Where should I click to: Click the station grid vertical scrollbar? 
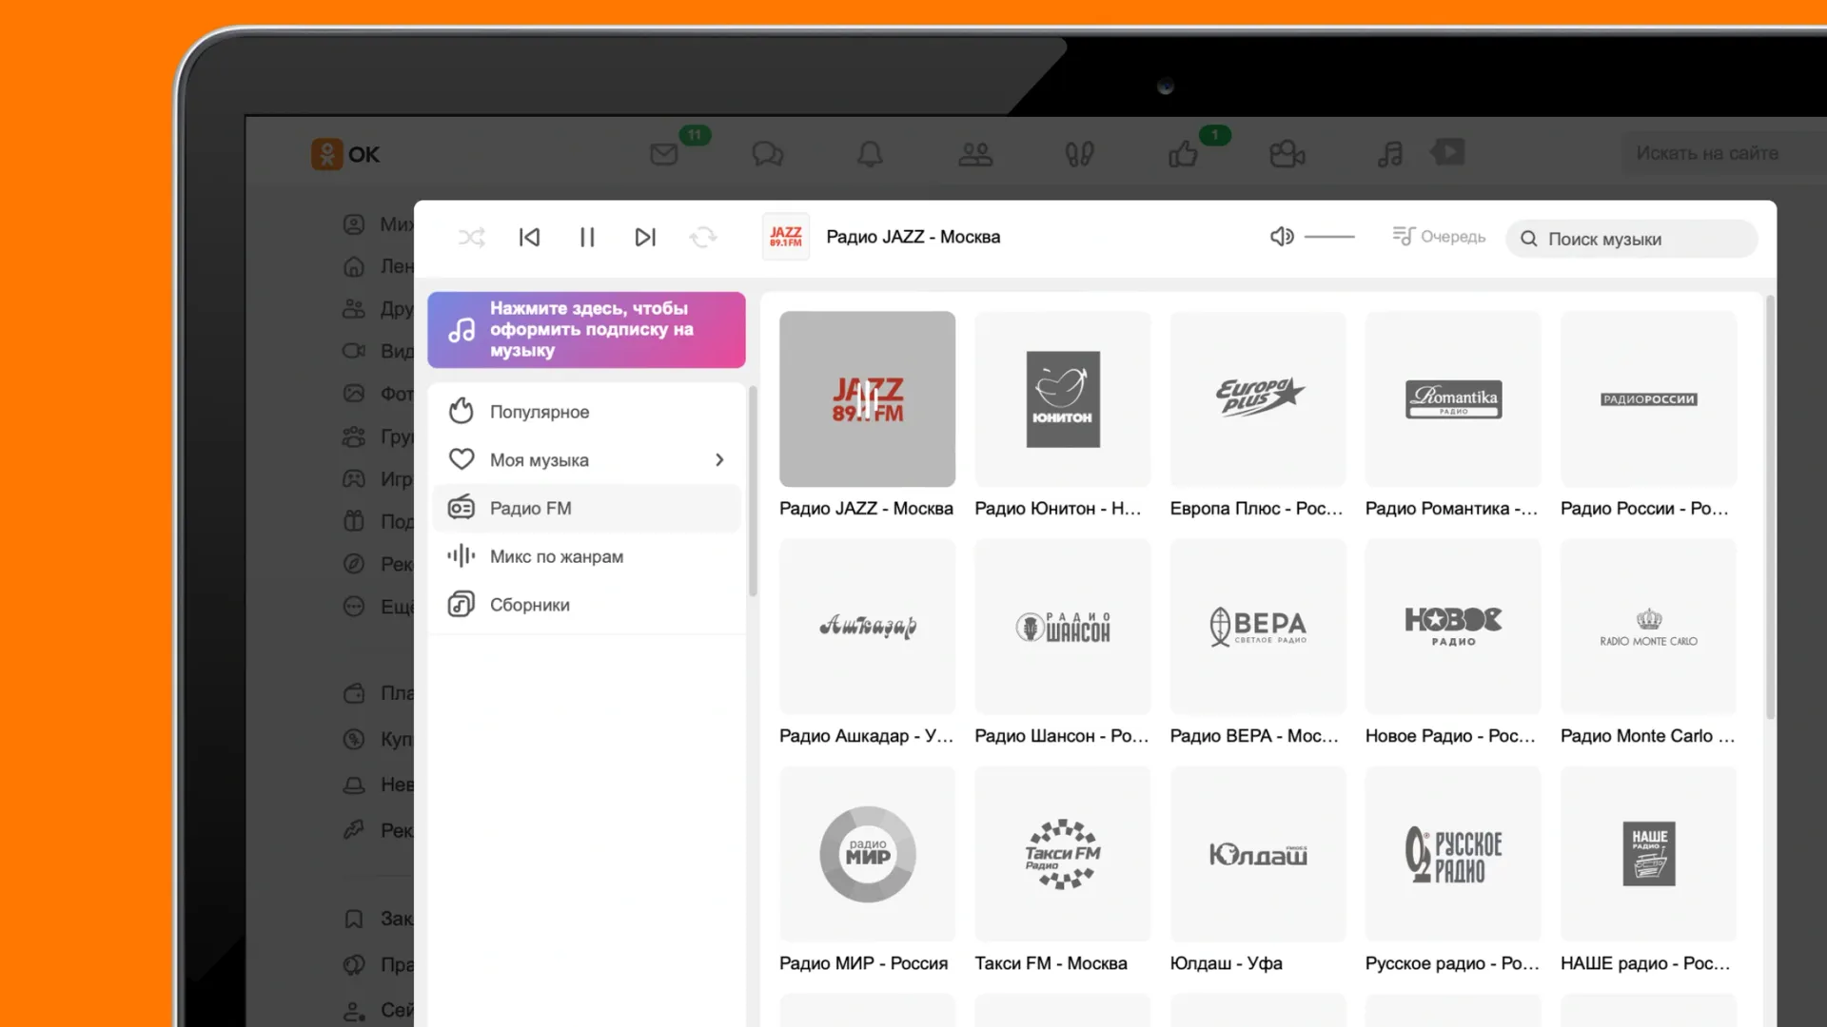(x=1770, y=507)
